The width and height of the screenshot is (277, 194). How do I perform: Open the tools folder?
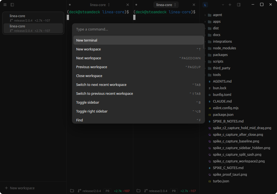point(217,75)
